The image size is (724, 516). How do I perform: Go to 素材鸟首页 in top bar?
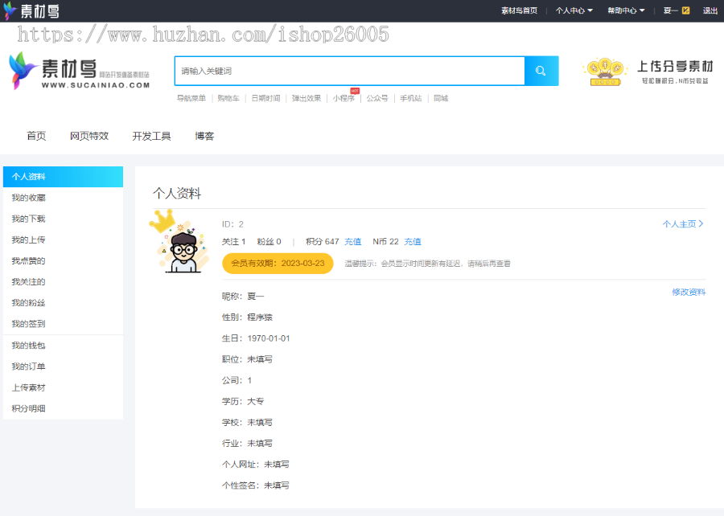519,10
